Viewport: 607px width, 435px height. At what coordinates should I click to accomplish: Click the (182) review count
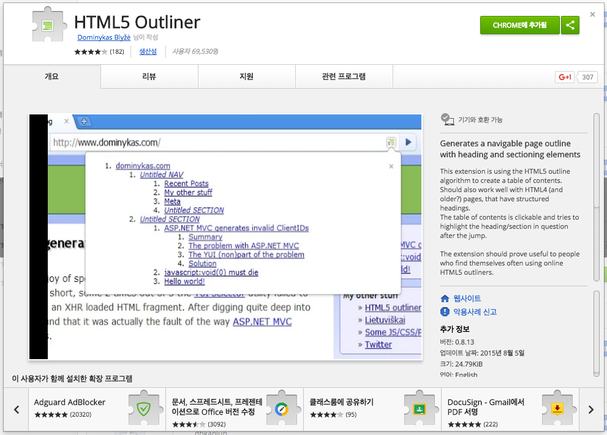pyautogui.click(x=117, y=52)
